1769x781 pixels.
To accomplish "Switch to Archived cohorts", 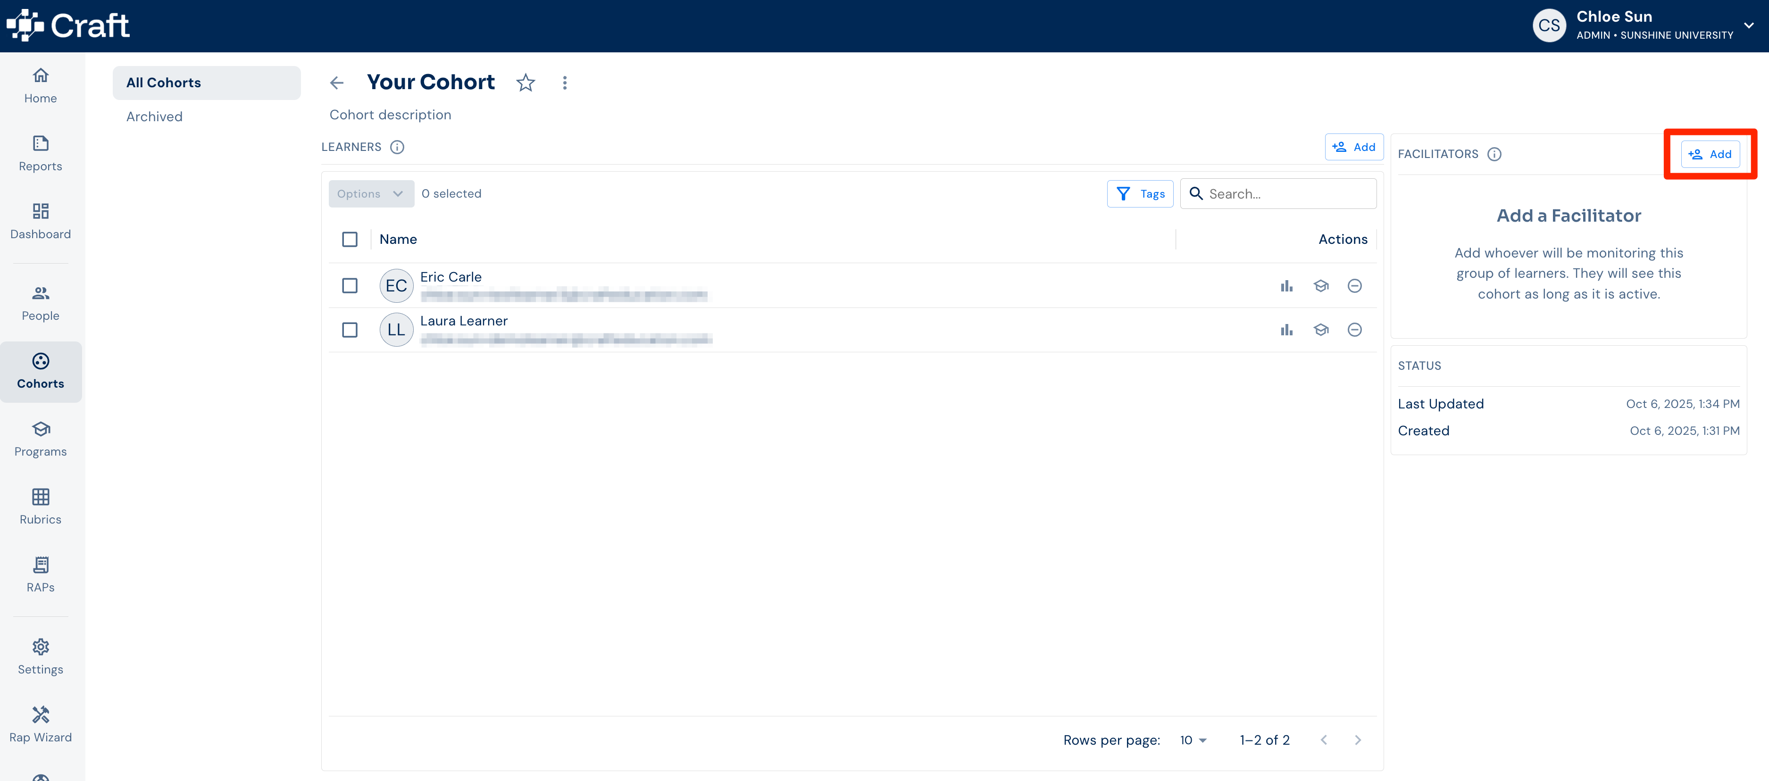I will coord(154,116).
